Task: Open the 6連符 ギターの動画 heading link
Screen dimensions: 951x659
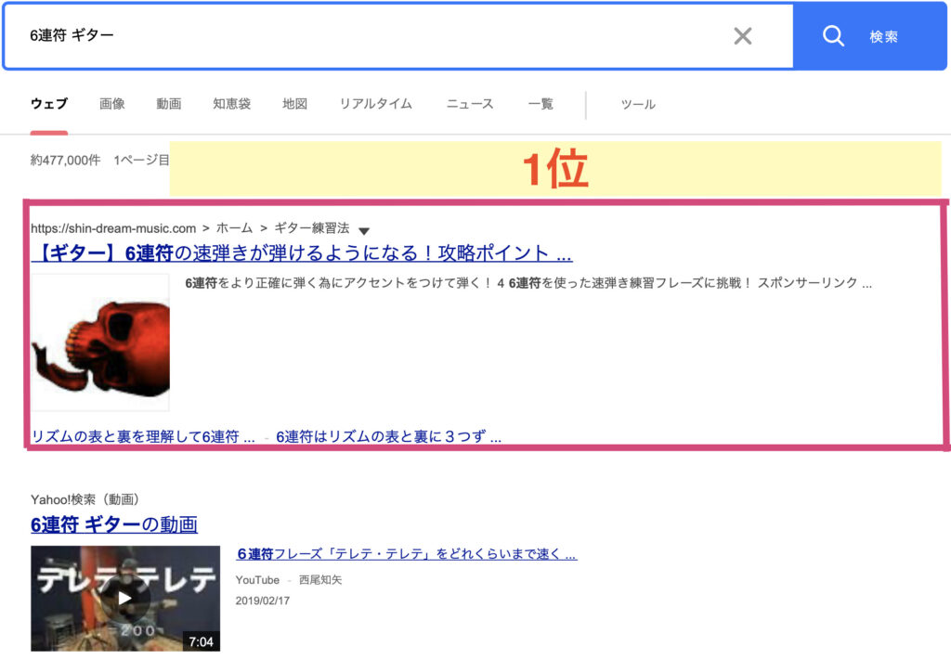Action: tap(114, 524)
